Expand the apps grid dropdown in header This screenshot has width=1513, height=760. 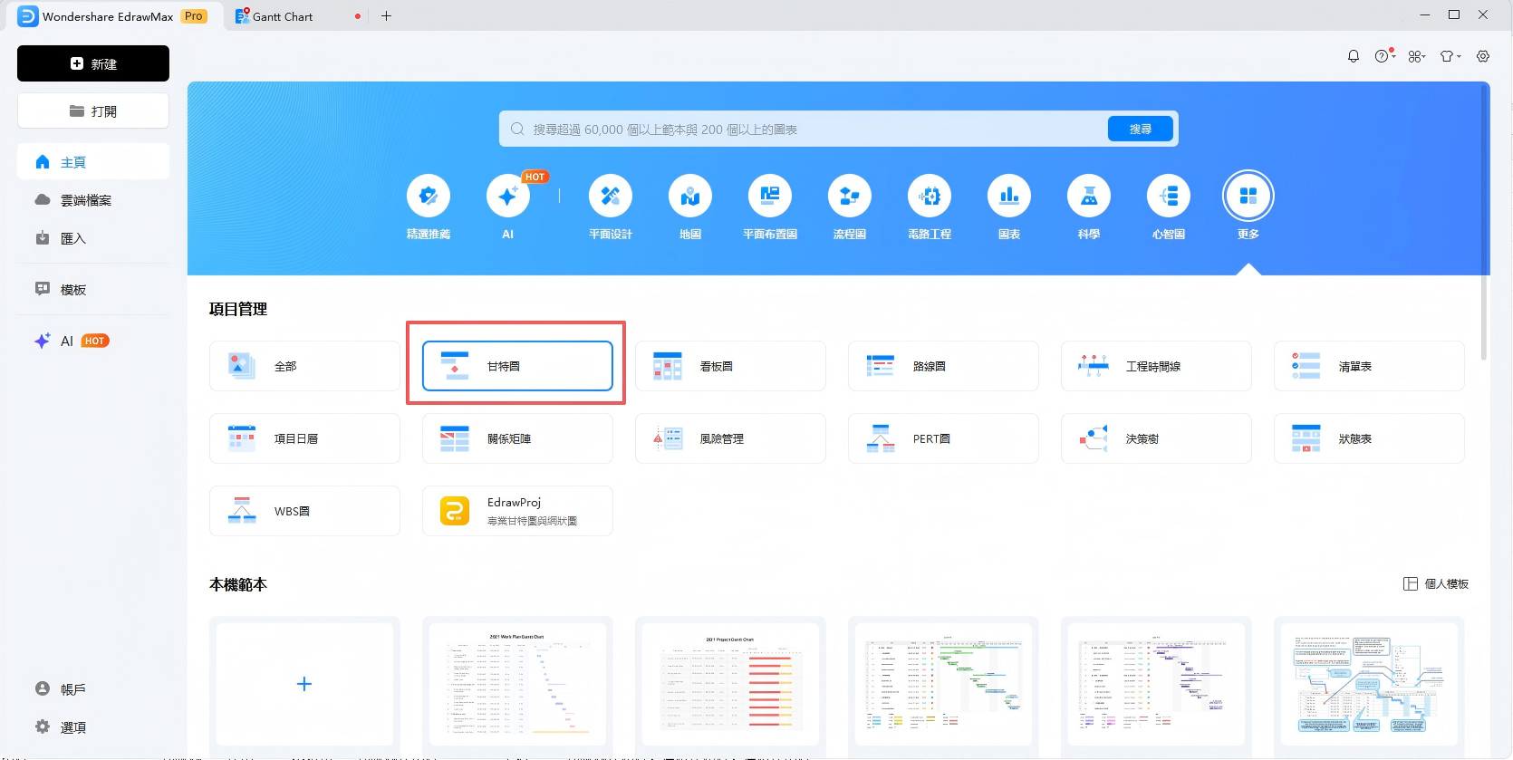tap(1416, 56)
